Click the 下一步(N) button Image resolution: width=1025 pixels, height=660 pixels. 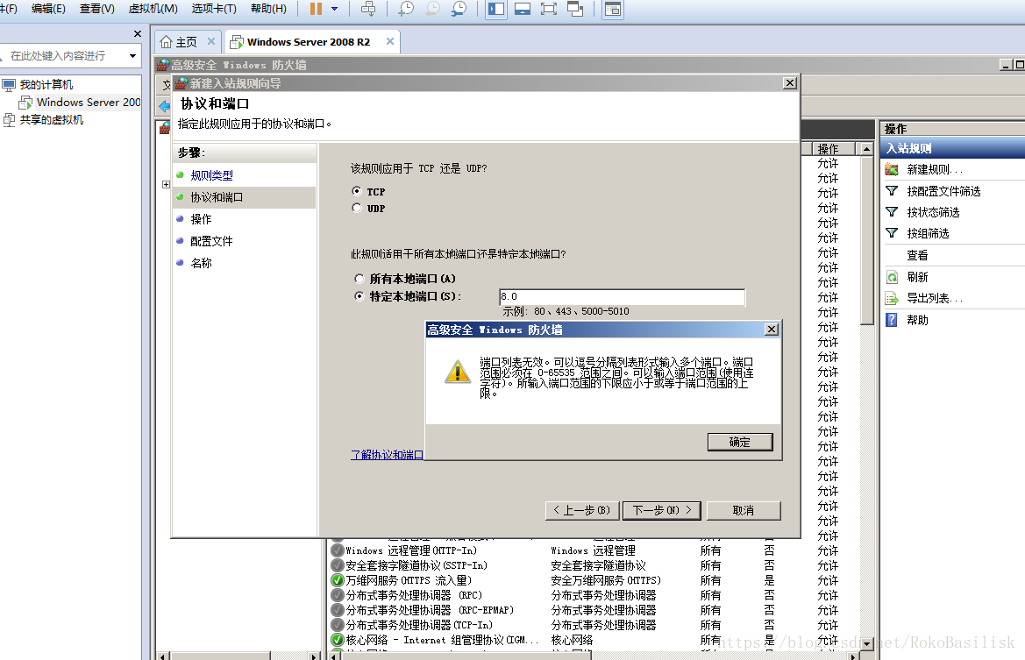(661, 510)
